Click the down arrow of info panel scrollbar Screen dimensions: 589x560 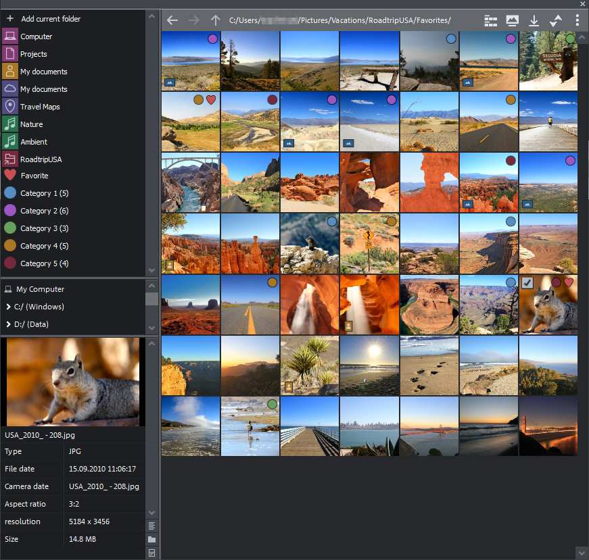click(151, 513)
